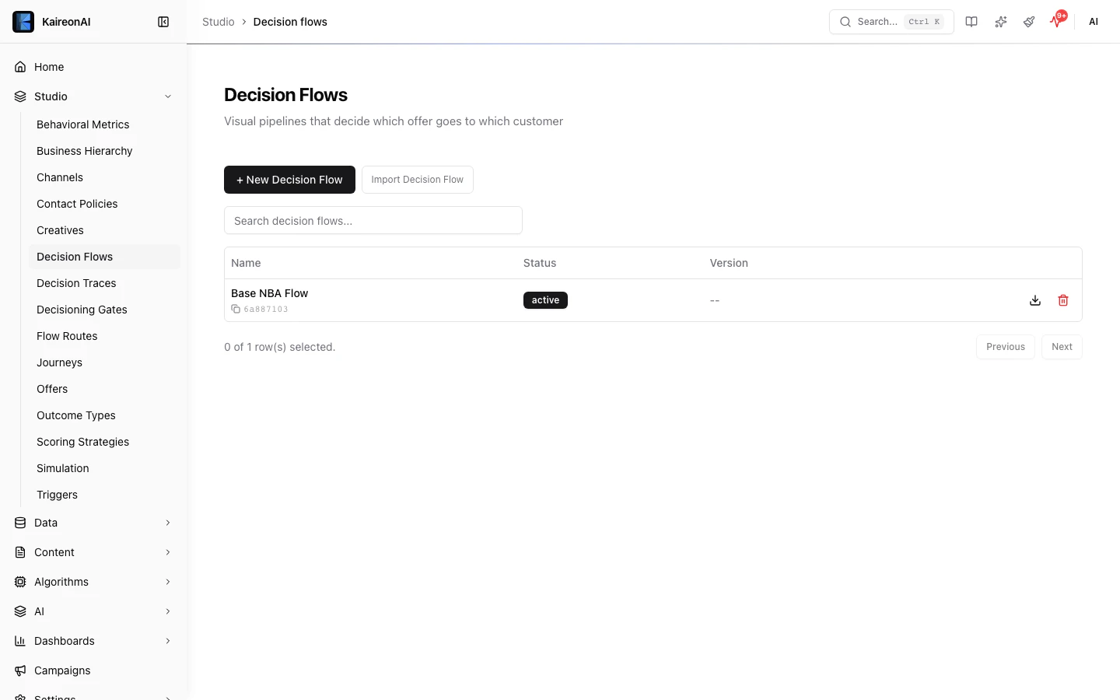The height and width of the screenshot is (700, 1120).
Task: Expand the Algorithms section chevron
Action: [168, 582]
